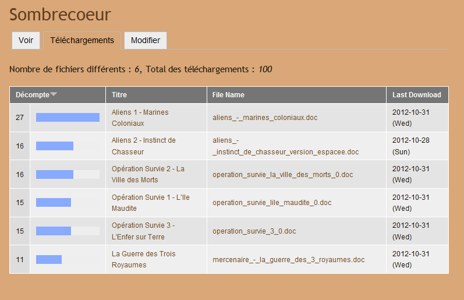Sort by the Titre column header
The height and width of the screenshot is (300, 464).
tap(119, 94)
